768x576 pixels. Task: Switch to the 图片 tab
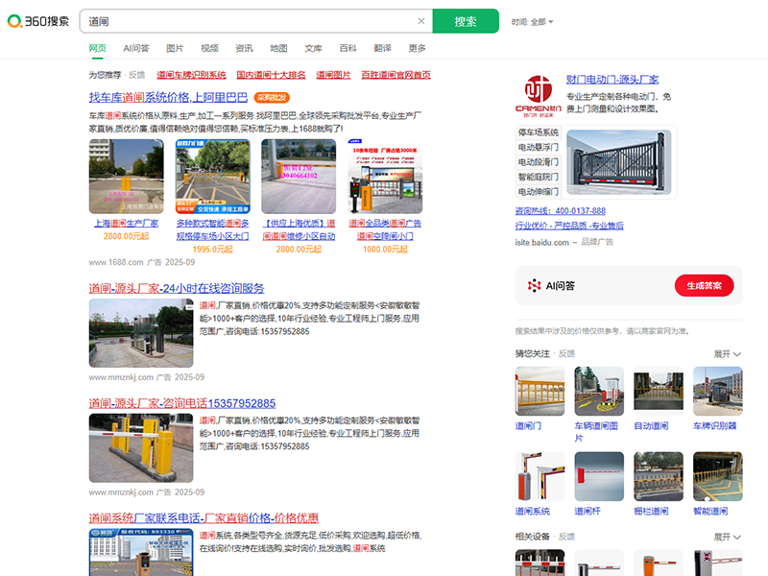(175, 48)
